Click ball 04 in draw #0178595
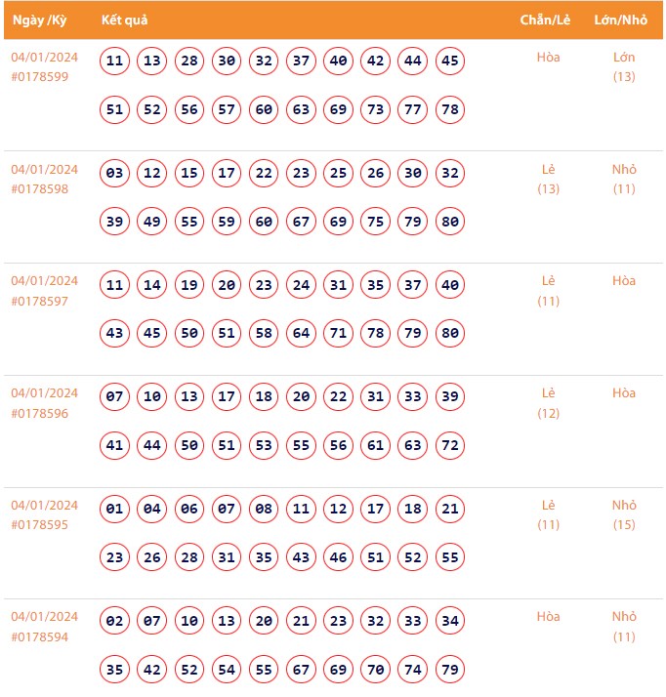Viewport: 666px width, 697px height. tap(152, 510)
